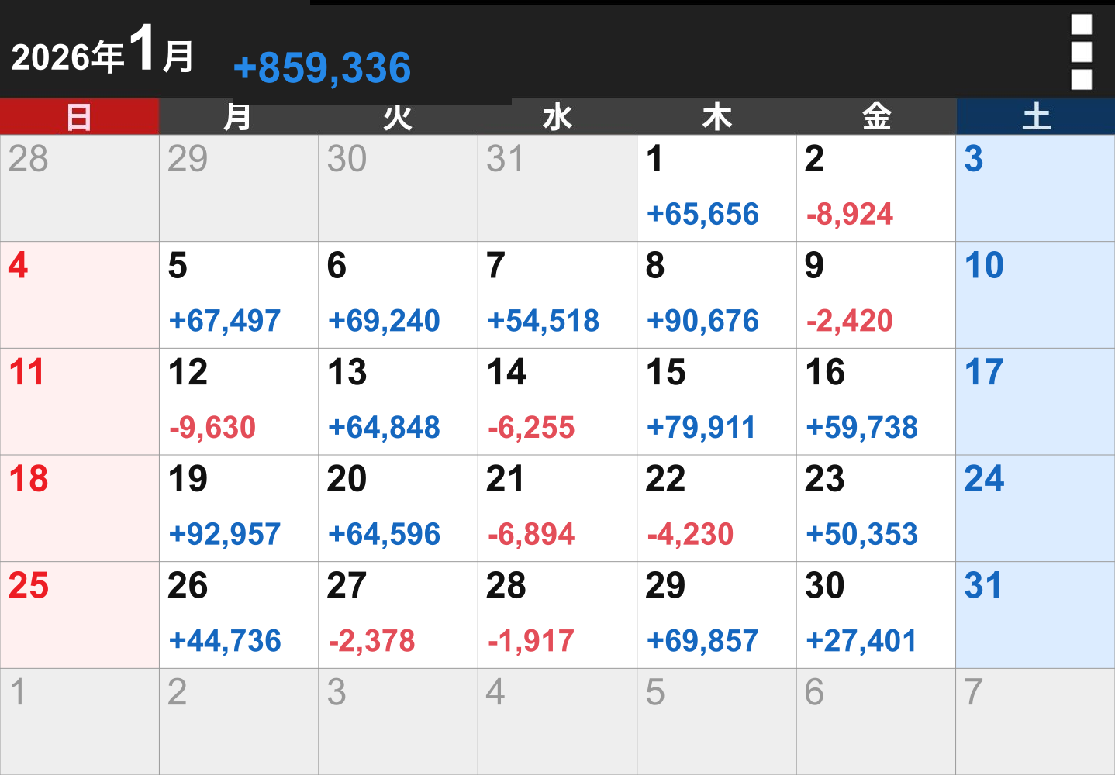Tap the 2026年1月 month title
1115x775 pixels.
point(102,50)
